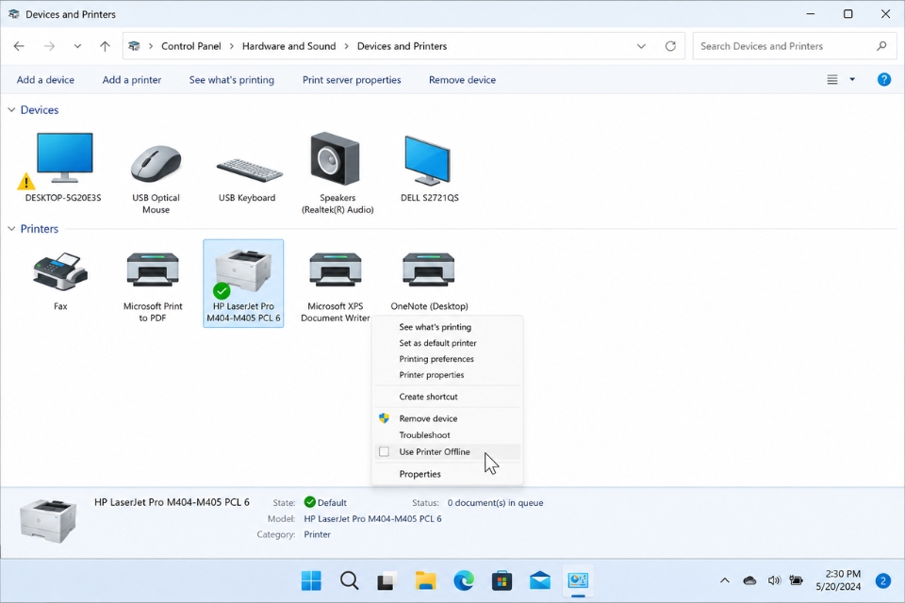Run Troubleshoot from the context menu
Viewport: 905px width, 603px height.
coord(424,435)
